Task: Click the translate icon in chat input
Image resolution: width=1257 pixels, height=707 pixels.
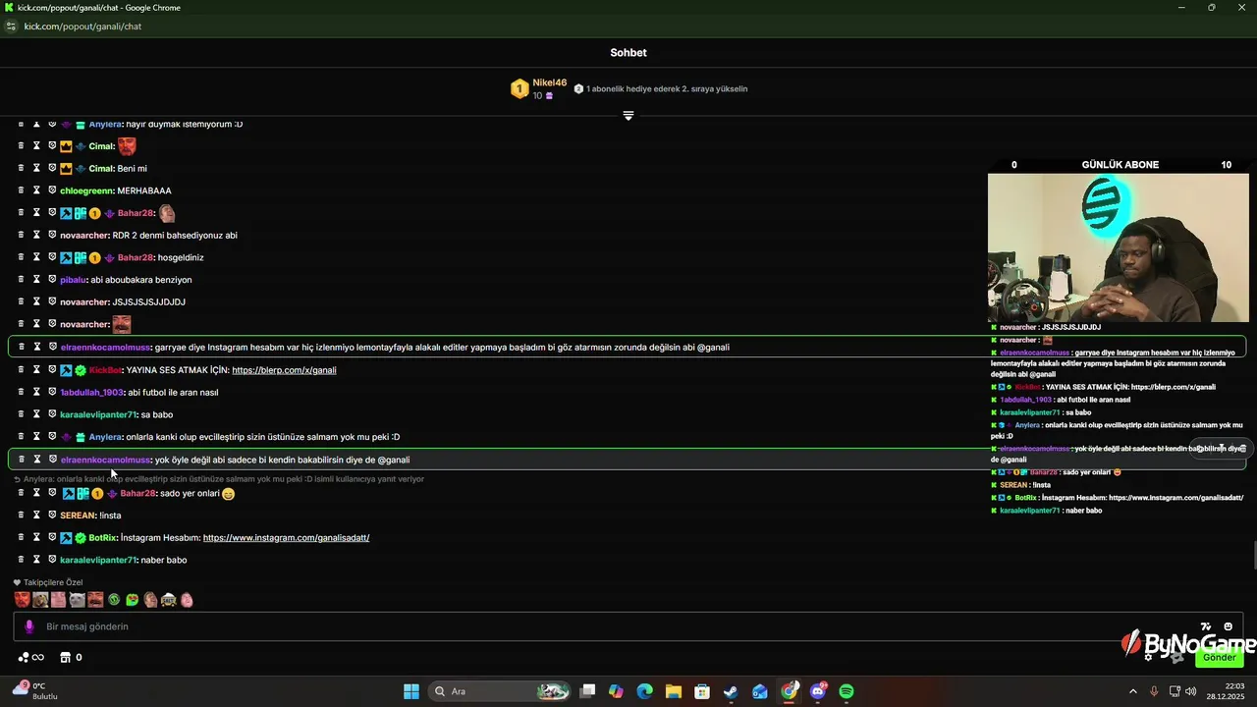Action: pyautogui.click(x=1206, y=626)
